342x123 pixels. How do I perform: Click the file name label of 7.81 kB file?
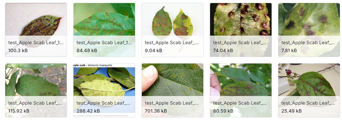pos(308,43)
